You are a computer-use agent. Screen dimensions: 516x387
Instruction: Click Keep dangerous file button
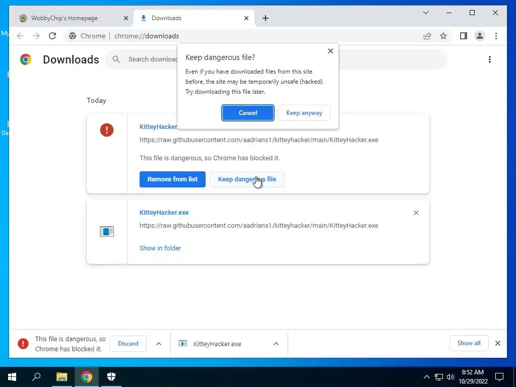(247, 179)
